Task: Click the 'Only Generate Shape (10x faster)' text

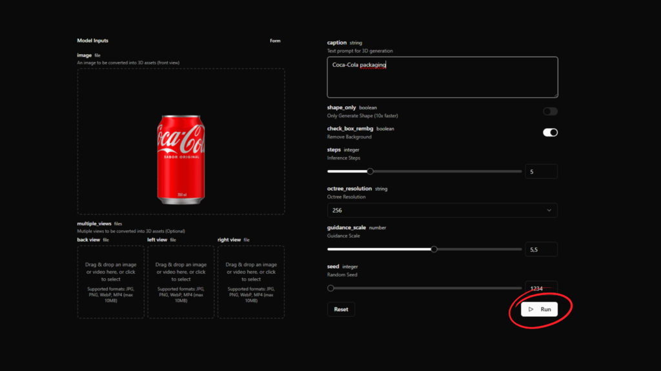Action: (x=363, y=116)
